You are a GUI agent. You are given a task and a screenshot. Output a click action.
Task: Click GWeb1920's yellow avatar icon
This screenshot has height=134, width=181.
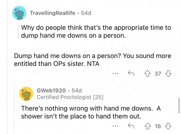pyautogui.click(x=26, y=94)
